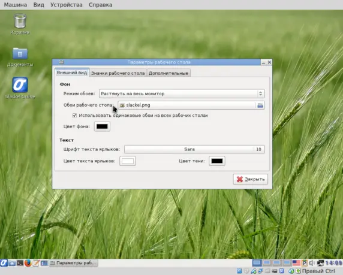Screen dimensions: 343x275
Task: Browse for wallpaper file using the folder button
Action: [260, 105]
